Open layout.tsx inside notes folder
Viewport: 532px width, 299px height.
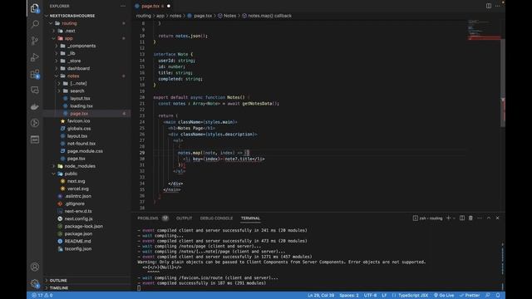(x=80, y=98)
